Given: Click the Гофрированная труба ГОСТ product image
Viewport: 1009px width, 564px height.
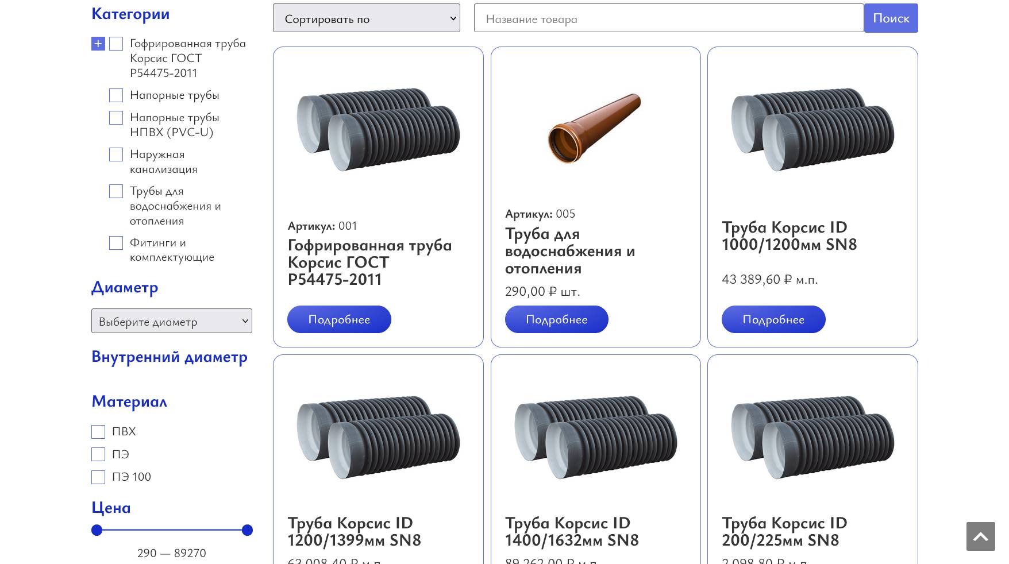Looking at the screenshot, I should pyautogui.click(x=378, y=129).
